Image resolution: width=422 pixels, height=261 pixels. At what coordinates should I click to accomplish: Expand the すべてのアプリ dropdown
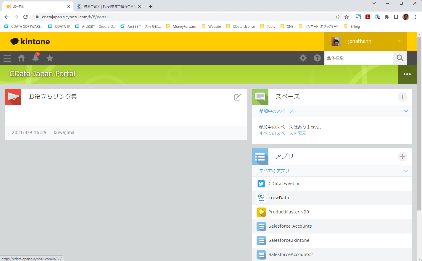coord(406,171)
